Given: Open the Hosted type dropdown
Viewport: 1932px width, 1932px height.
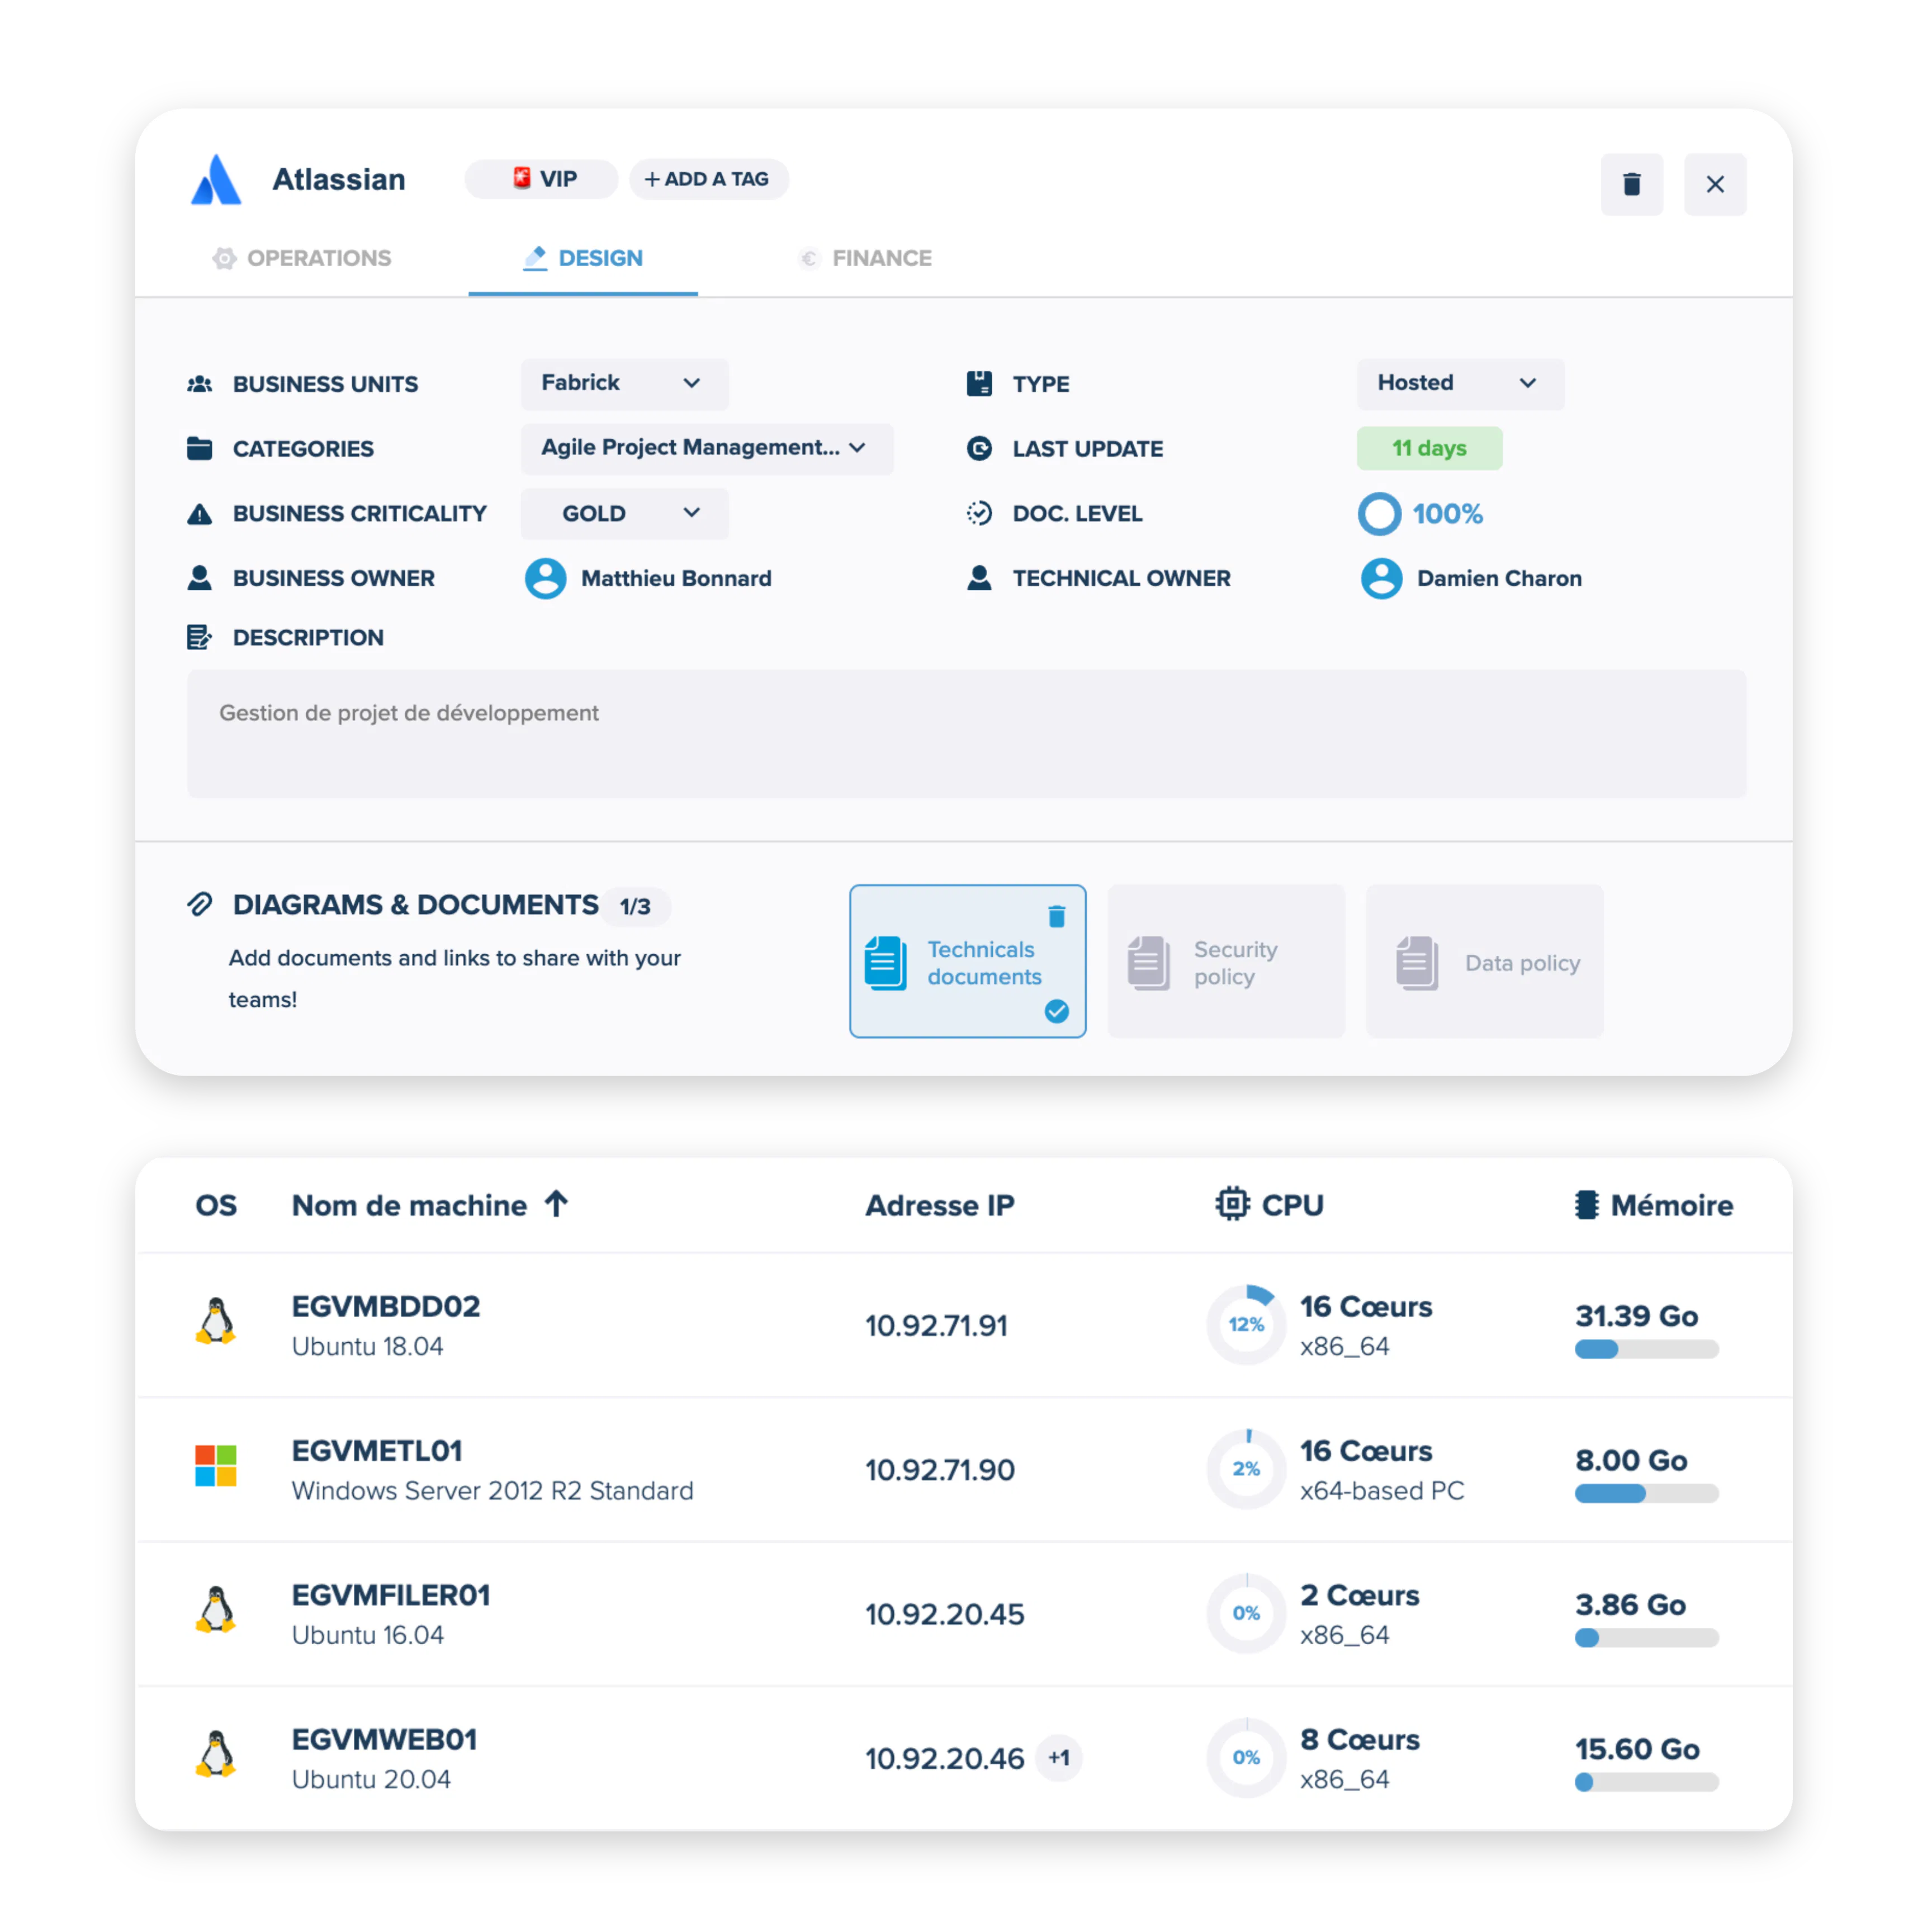Looking at the screenshot, I should [x=1460, y=384].
